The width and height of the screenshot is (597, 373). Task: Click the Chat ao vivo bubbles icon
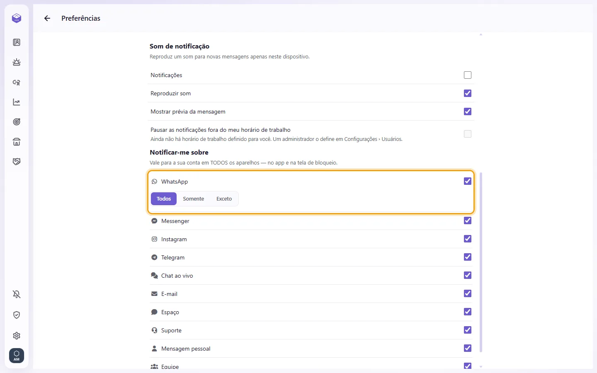point(154,276)
